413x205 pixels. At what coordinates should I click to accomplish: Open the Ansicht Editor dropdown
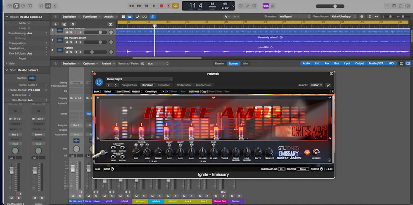[317, 85]
